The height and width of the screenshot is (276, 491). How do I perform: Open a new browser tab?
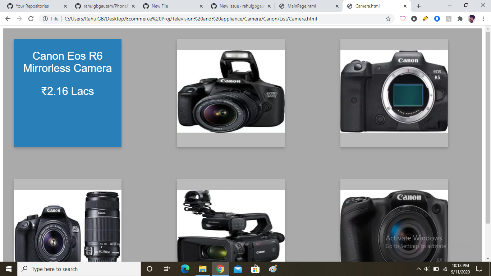419,6
